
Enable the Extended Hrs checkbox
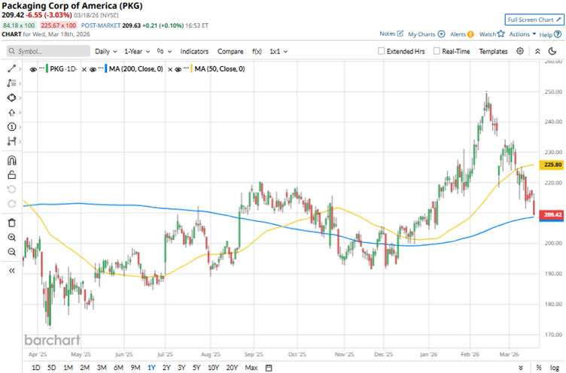pyautogui.click(x=382, y=52)
